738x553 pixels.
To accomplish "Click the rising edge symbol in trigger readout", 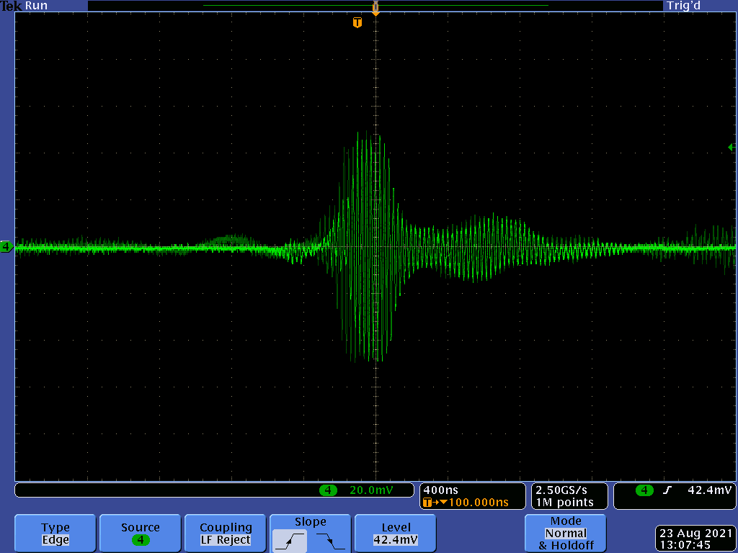I will coord(667,490).
